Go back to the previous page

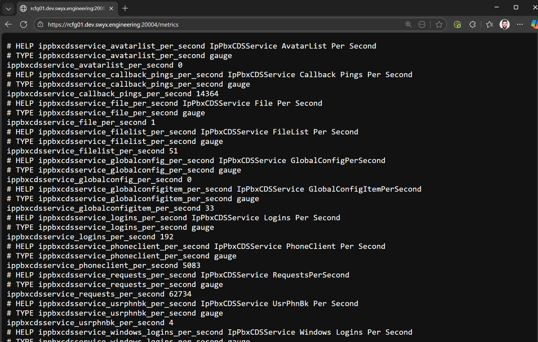[8, 25]
